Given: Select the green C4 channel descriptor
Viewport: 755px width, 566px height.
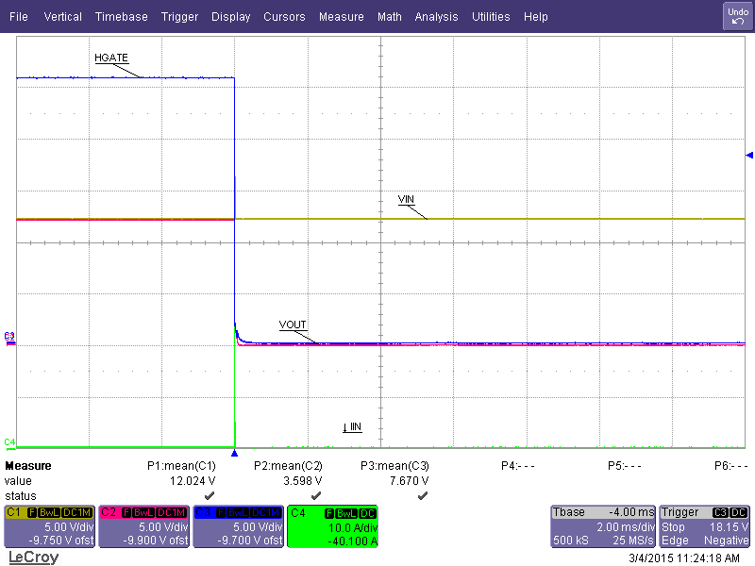Looking at the screenshot, I should pos(332,526).
